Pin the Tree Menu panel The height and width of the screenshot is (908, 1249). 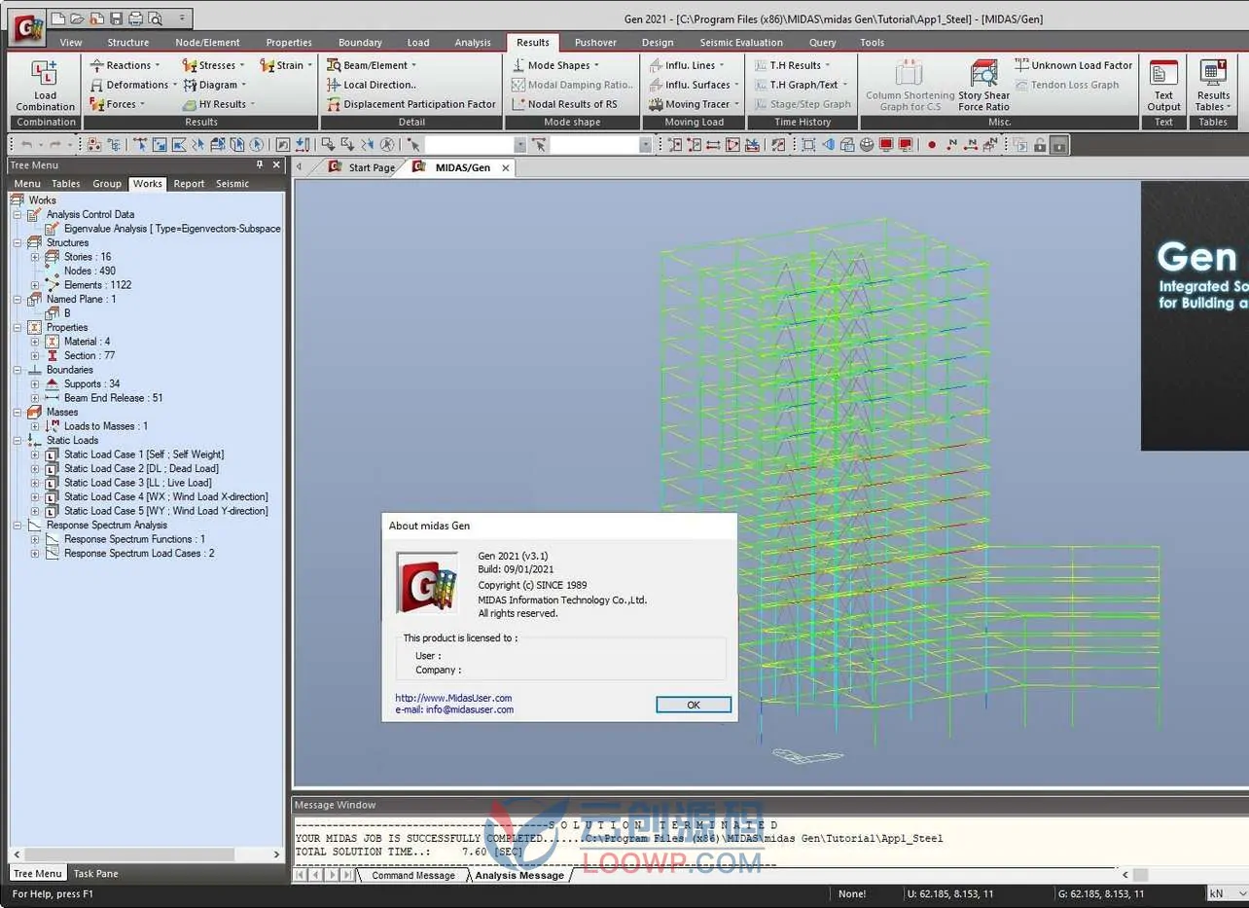click(x=260, y=165)
